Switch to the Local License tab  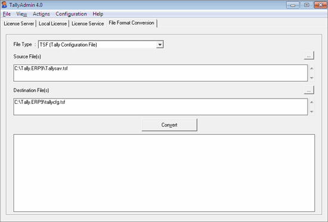coord(52,24)
